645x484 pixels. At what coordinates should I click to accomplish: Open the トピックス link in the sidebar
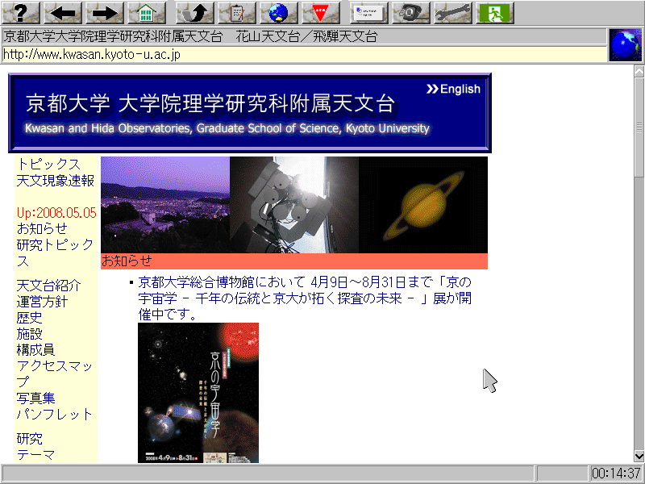tap(48, 165)
